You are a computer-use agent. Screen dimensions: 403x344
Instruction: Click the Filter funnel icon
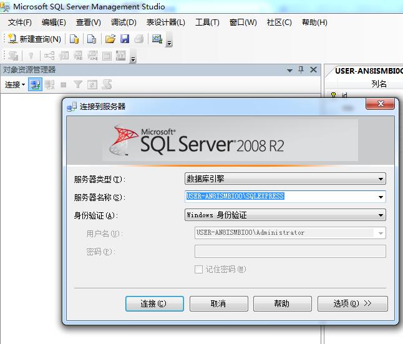(x=78, y=85)
